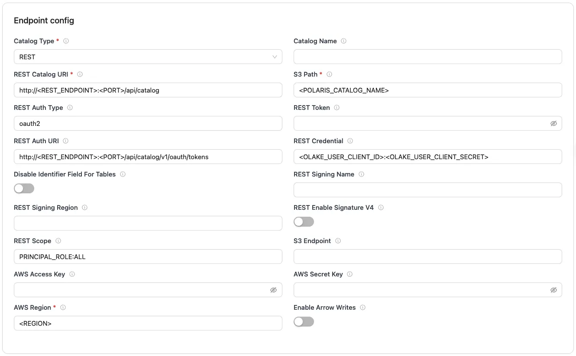The height and width of the screenshot is (356, 576).
Task: Reveal the REST Token using the eye icon
Action: coord(553,123)
